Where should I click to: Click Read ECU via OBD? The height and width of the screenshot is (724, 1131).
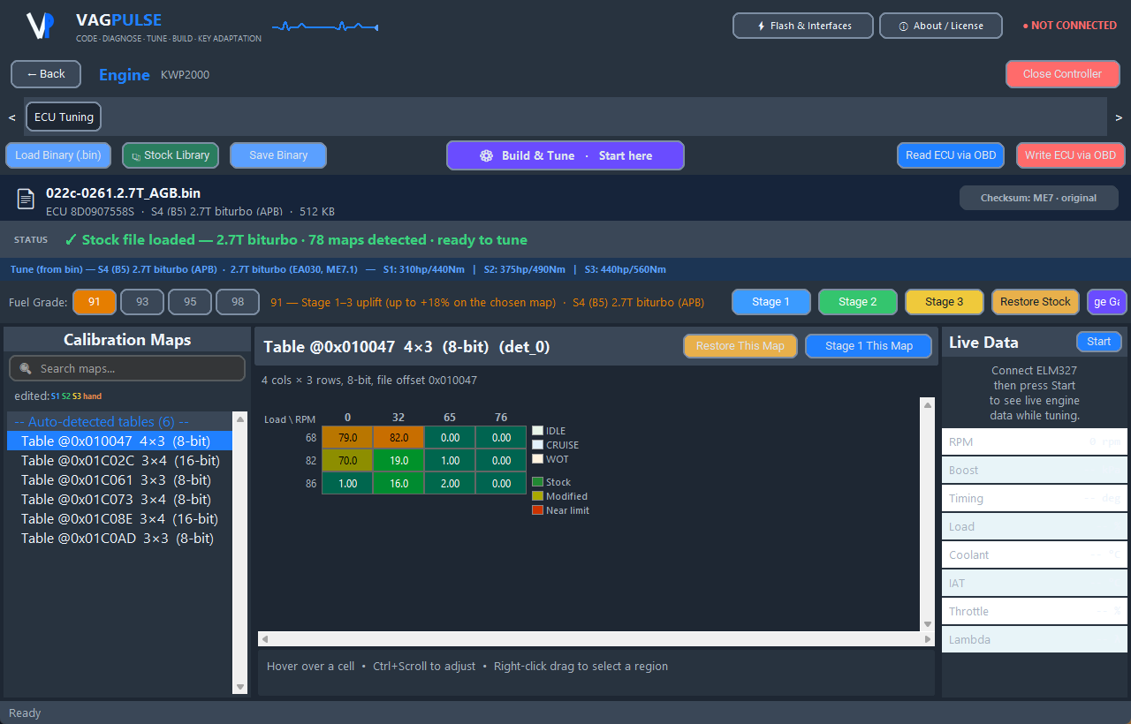[x=951, y=155]
